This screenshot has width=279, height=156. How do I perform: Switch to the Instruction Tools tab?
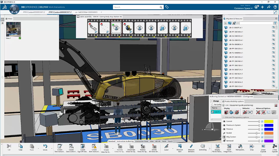point(141,141)
